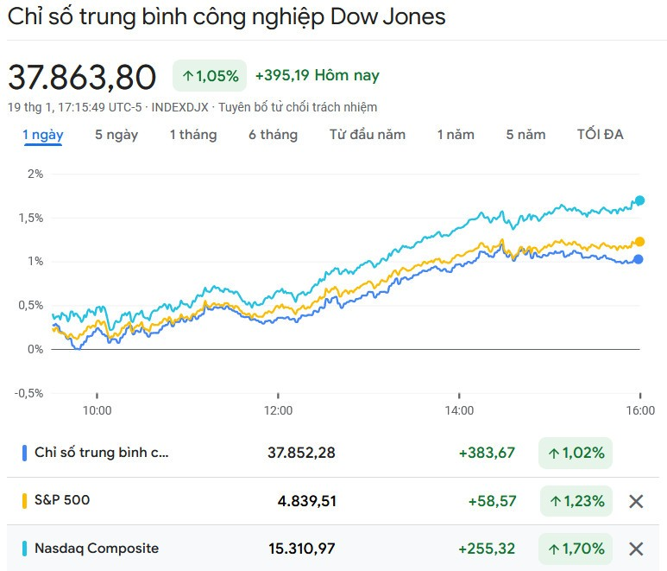
Task: Click the Nasdaq cyan endpoint dot
Action: [639, 200]
